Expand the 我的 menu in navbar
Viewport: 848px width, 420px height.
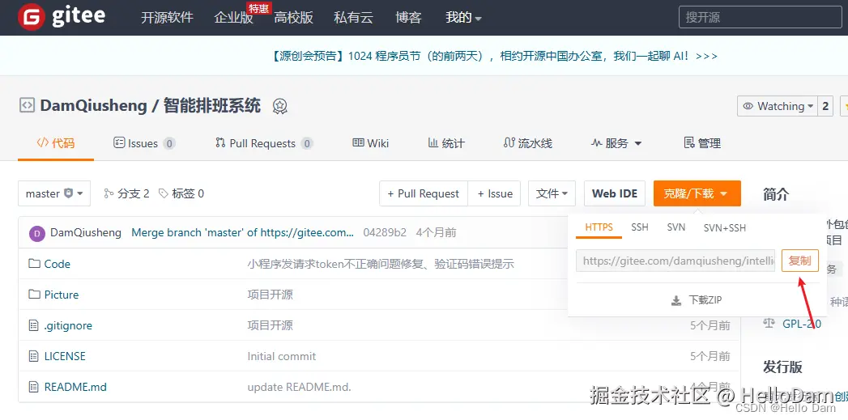(x=463, y=17)
